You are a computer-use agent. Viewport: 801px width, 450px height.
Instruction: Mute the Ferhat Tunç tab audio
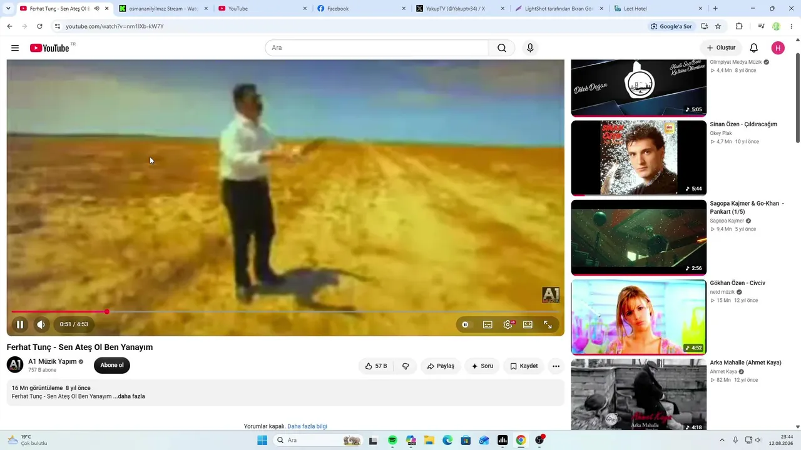coord(96,9)
